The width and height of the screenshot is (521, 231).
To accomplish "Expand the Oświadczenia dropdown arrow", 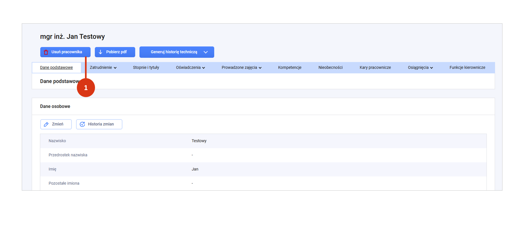I will pos(204,68).
